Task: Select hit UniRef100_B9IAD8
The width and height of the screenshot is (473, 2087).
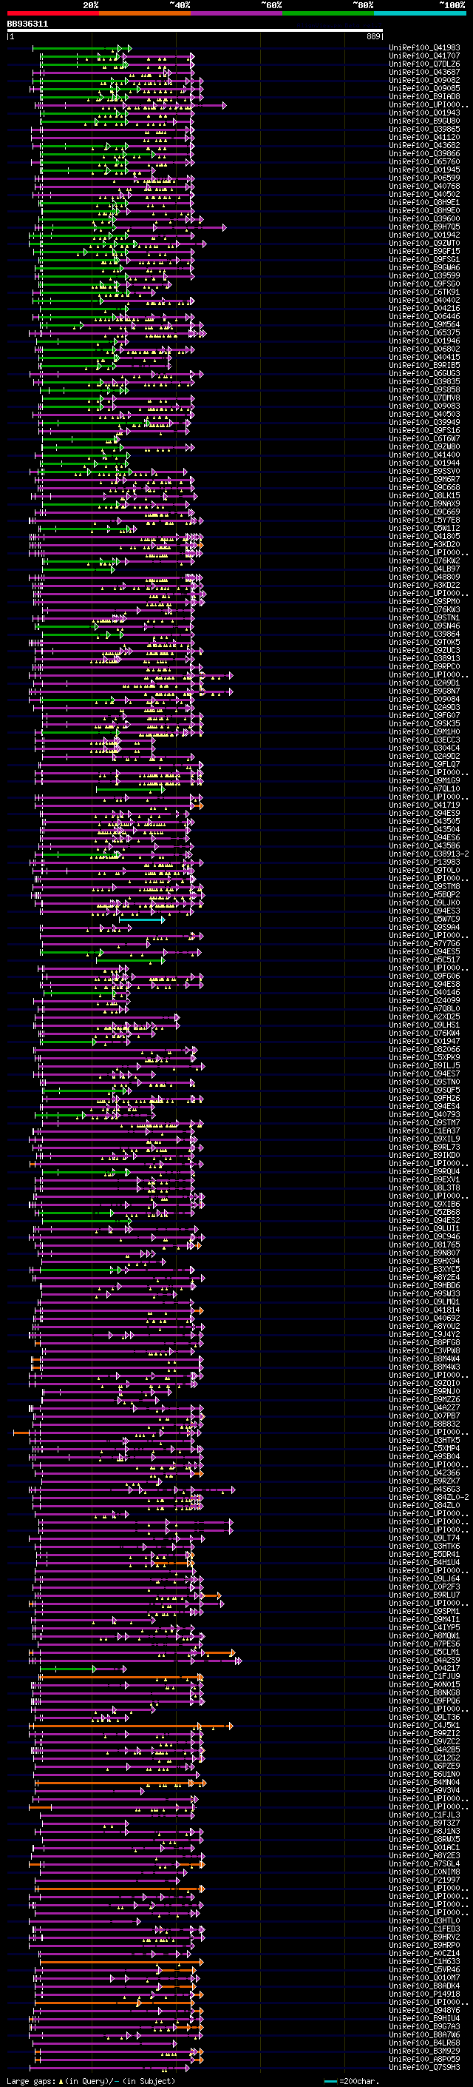Action: 424,96
